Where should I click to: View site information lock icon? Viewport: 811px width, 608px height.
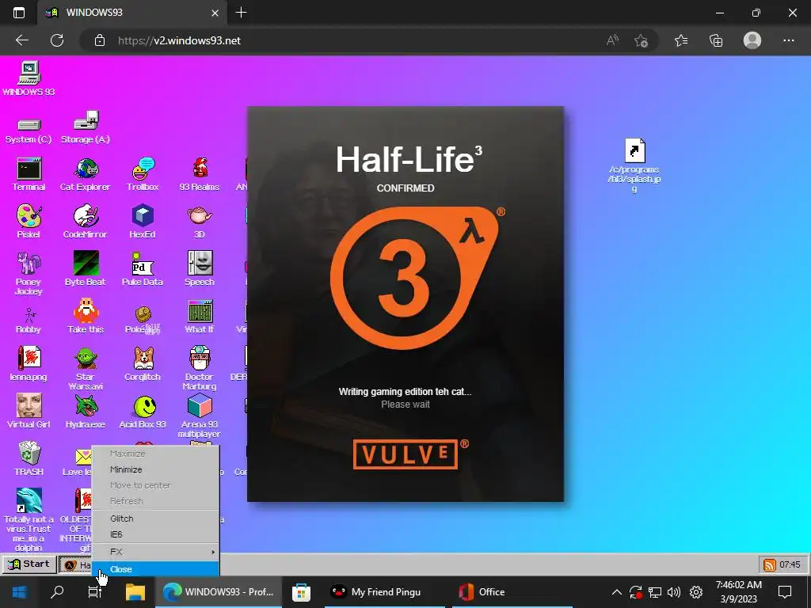(100, 40)
